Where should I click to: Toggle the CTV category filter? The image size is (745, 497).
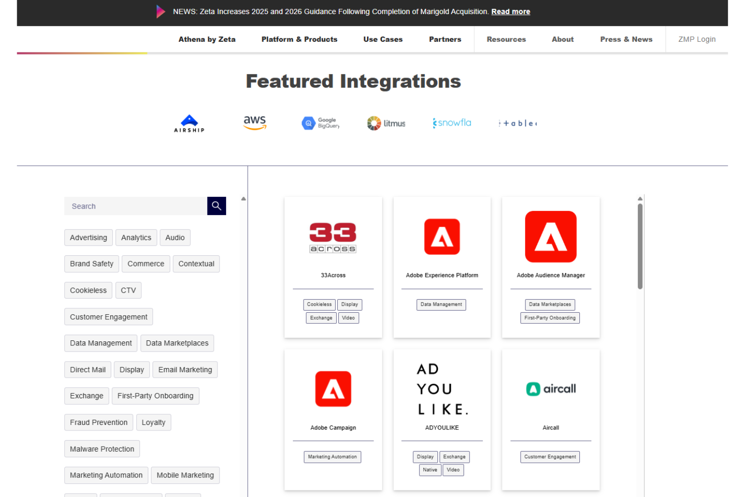click(x=128, y=291)
